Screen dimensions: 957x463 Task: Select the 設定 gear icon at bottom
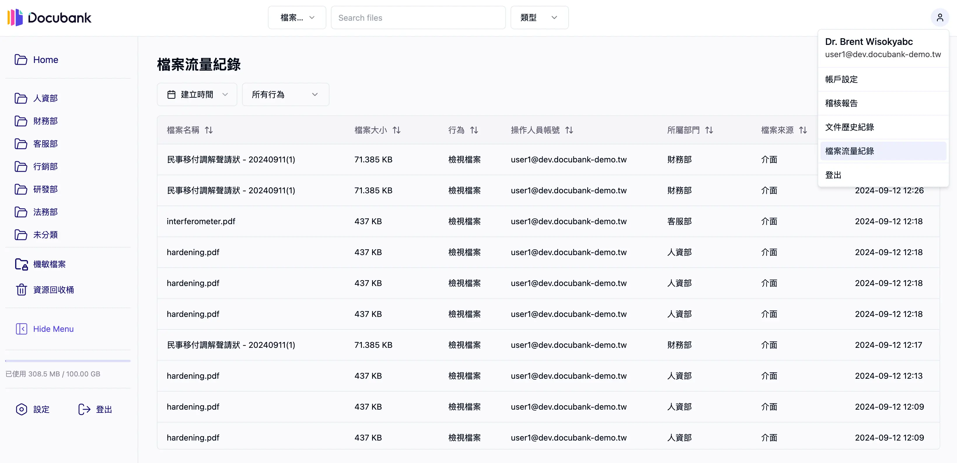pyautogui.click(x=22, y=409)
